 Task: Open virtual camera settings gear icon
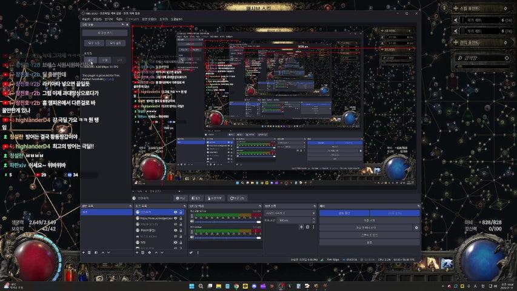pyautogui.click(x=416, y=228)
